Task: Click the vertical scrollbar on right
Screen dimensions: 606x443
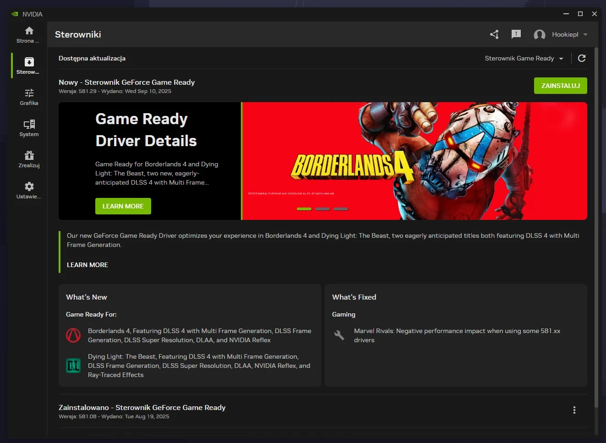Action: (x=596, y=228)
